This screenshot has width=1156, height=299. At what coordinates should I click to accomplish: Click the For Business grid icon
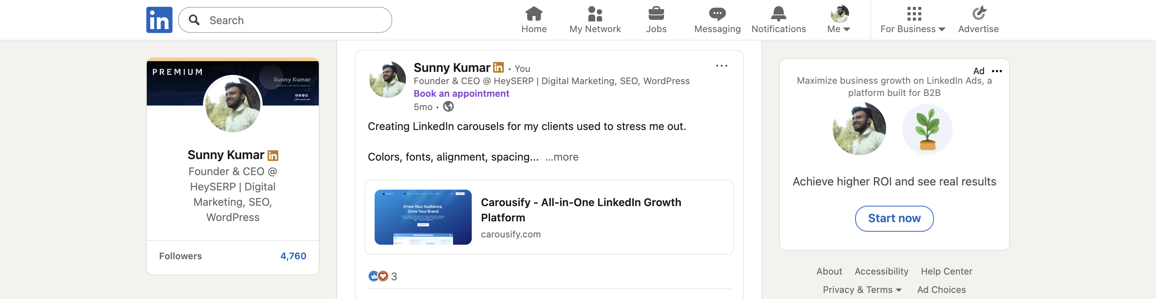click(914, 13)
